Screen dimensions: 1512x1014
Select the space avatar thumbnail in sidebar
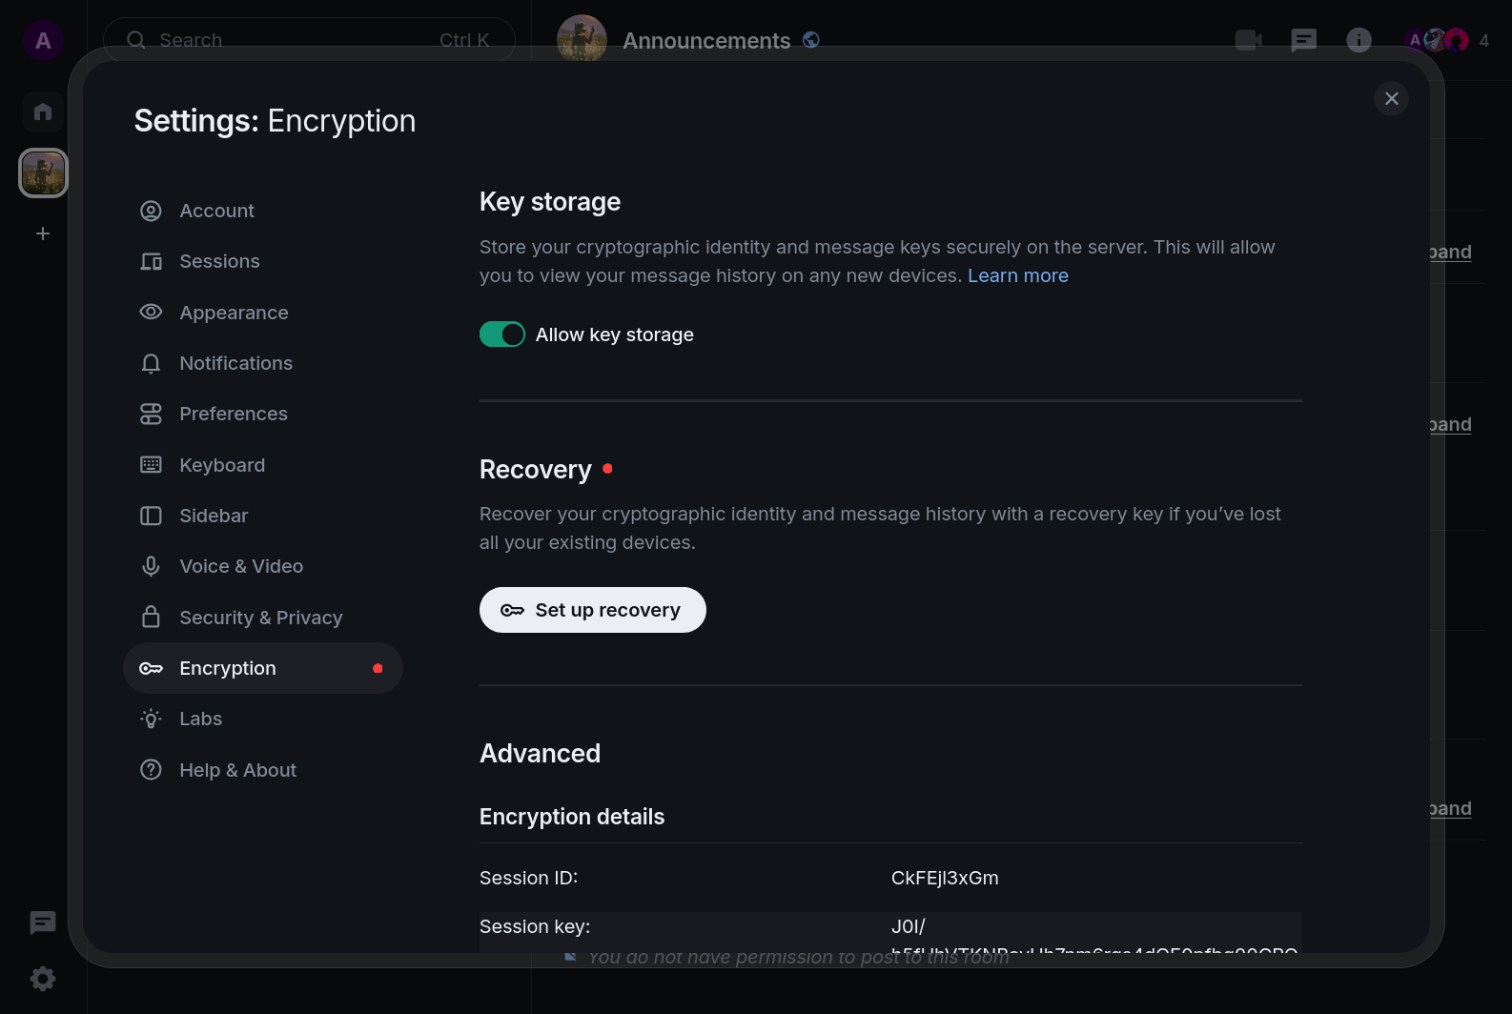(x=43, y=172)
